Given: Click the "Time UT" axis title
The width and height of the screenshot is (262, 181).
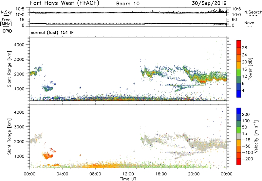Looking at the screenshot, I should 128,179.
